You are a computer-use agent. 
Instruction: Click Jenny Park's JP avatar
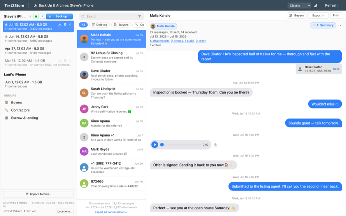pos(84,109)
